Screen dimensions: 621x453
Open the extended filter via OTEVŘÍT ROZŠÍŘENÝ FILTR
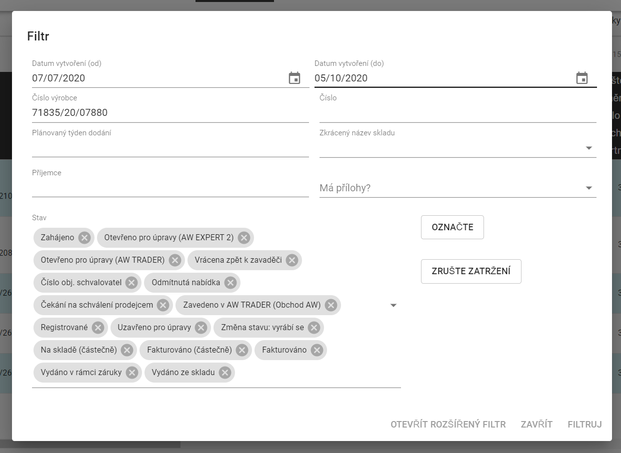pyautogui.click(x=448, y=425)
